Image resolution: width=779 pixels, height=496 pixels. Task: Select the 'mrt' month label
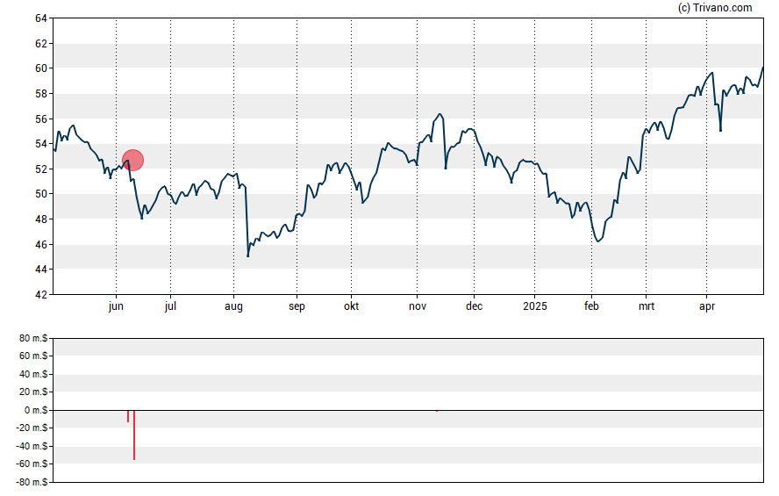point(647,306)
